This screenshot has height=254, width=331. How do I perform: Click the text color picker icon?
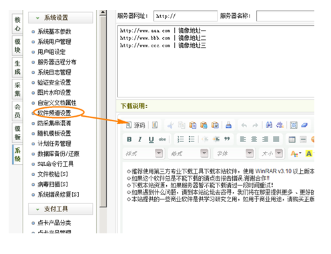coord(296,153)
